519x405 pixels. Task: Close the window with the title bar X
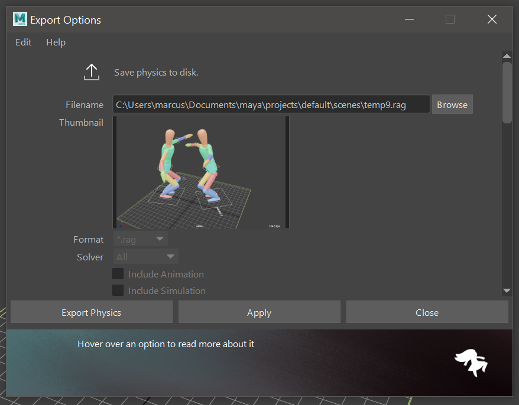(x=492, y=19)
